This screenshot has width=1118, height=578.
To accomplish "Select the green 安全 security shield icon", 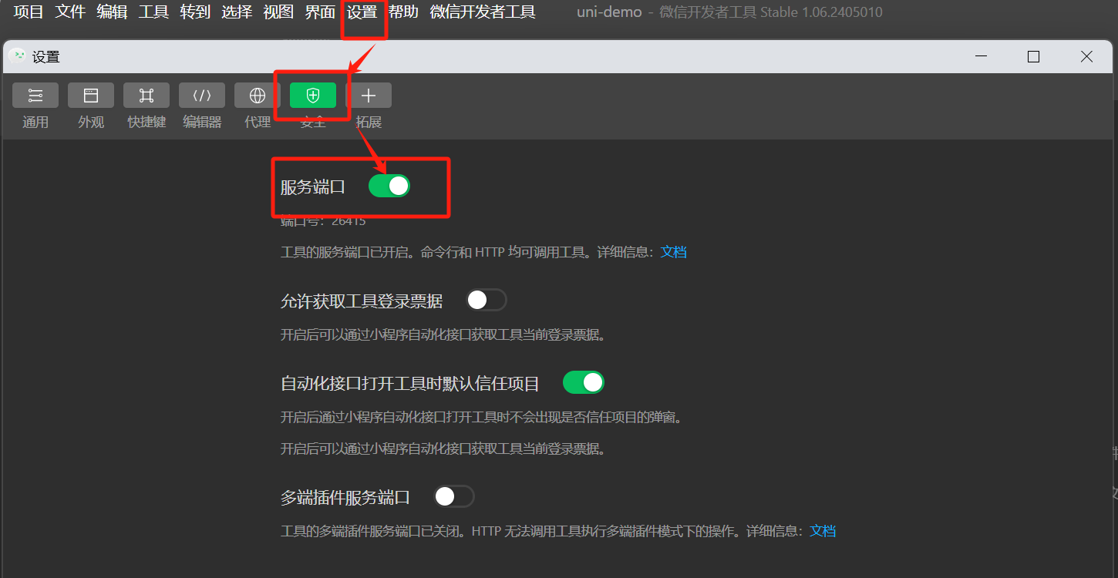I will point(313,95).
